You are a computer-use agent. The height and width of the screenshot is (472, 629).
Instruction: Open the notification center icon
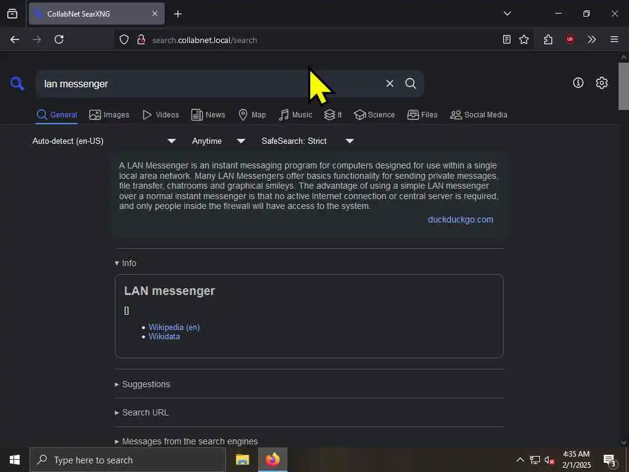[609, 460]
